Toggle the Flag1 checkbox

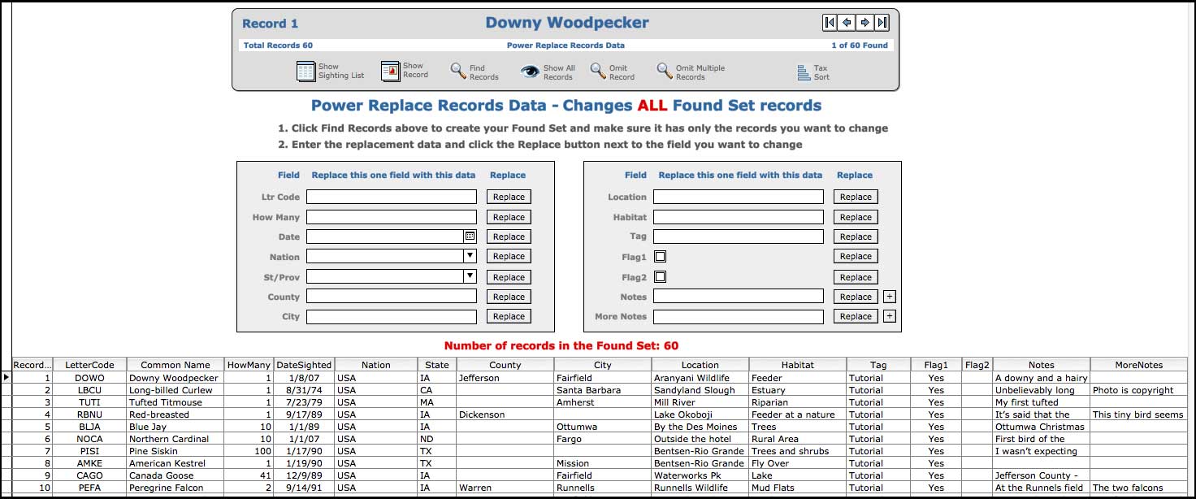coord(661,256)
